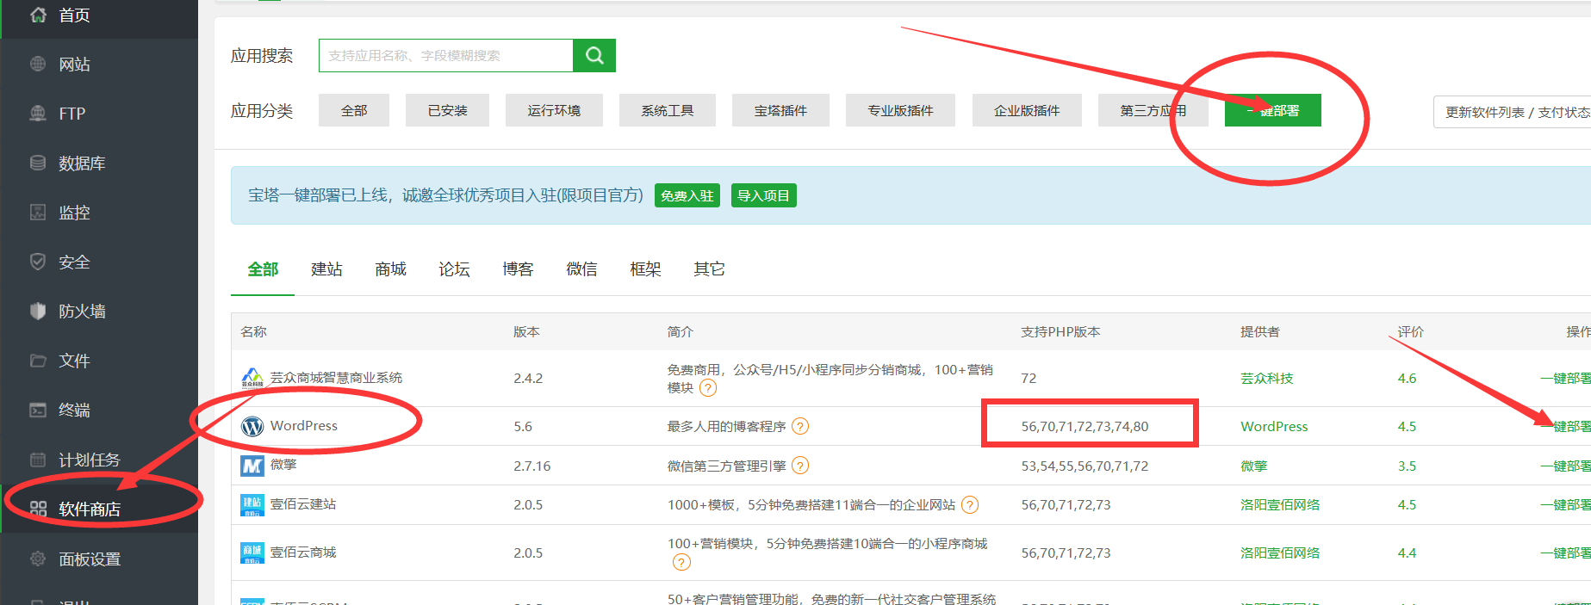This screenshot has height=605, width=1591.
Task: Select the 专业版插件 category button
Action: (x=900, y=110)
